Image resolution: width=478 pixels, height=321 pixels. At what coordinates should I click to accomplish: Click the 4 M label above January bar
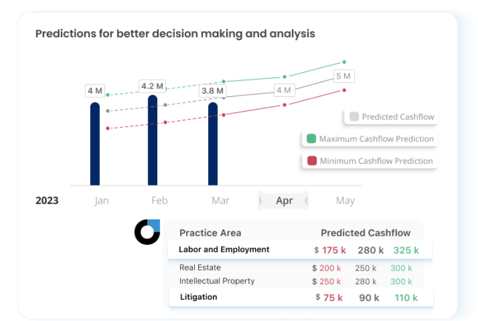pyautogui.click(x=95, y=91)
